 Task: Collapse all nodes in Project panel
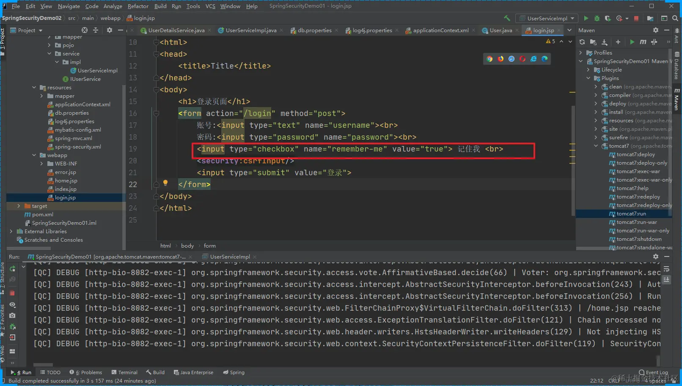(x=96, y=30)
